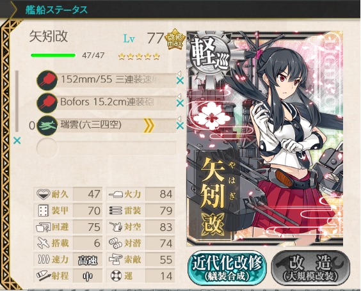Click the green HP bar 47/47
Screen dimensions: 361x291
pos(53,55)
